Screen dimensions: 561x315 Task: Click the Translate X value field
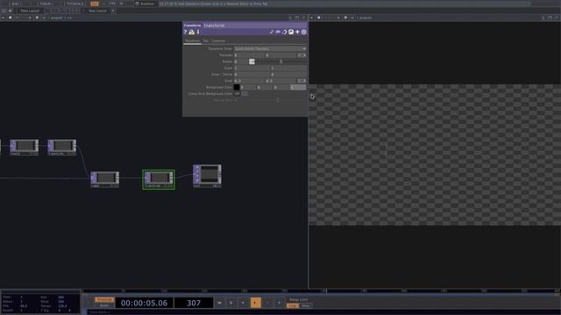click(249, 55)
